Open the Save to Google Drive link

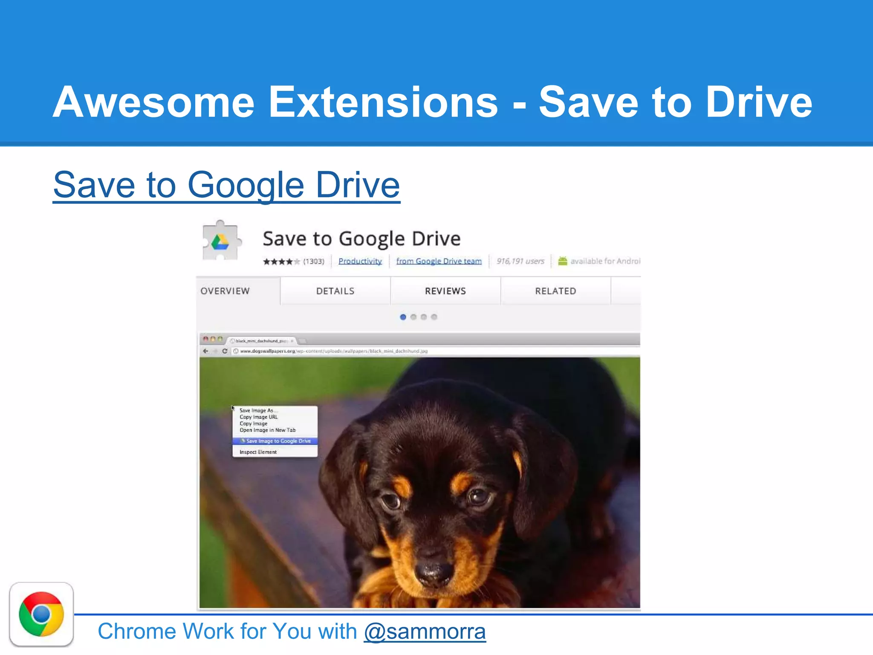[x=226, y=185]
